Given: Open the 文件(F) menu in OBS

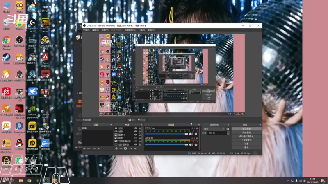Looking at the screenshot, I should tap(86, 30).
